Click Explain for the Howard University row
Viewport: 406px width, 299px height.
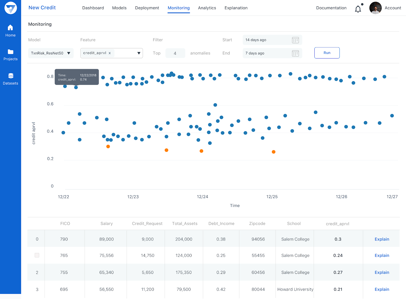(x=382, y=289)
